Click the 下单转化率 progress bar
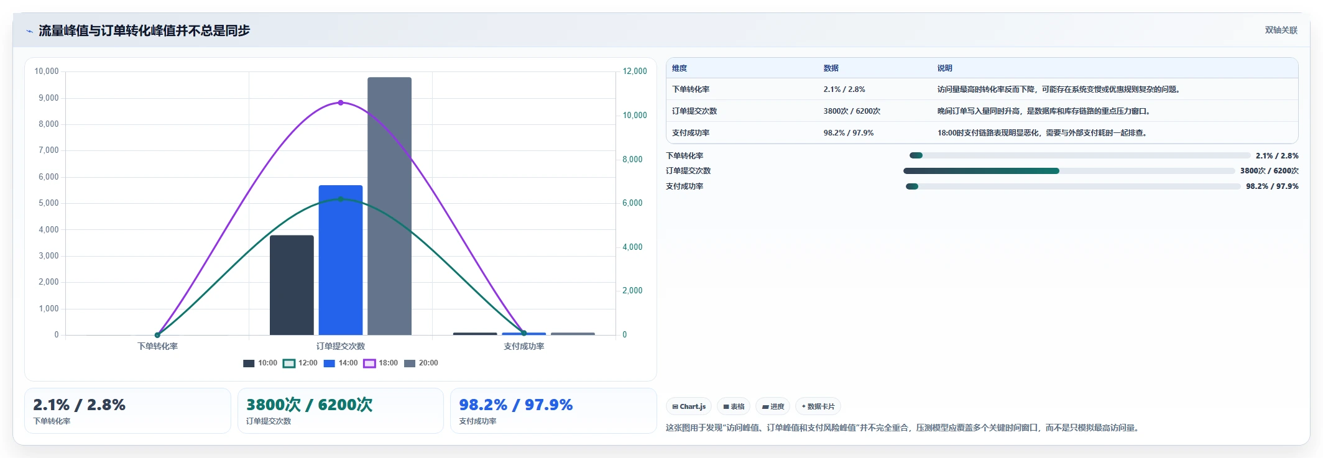Screen dimensions: 1323x458 [x=1080, y=155]
